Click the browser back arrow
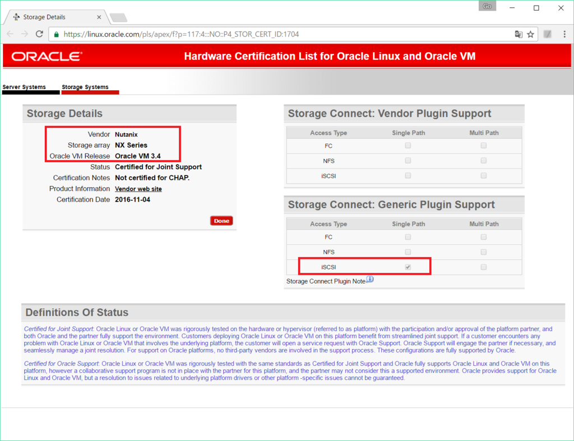 click(x=10, y=34)
